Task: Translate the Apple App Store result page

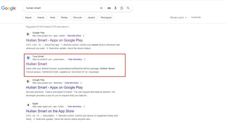Action: (74, 107)
